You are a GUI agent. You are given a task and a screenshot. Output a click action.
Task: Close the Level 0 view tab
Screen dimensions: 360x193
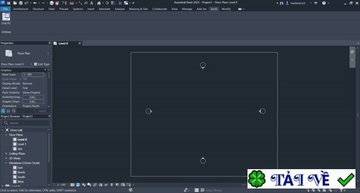[x=80, y=43]
